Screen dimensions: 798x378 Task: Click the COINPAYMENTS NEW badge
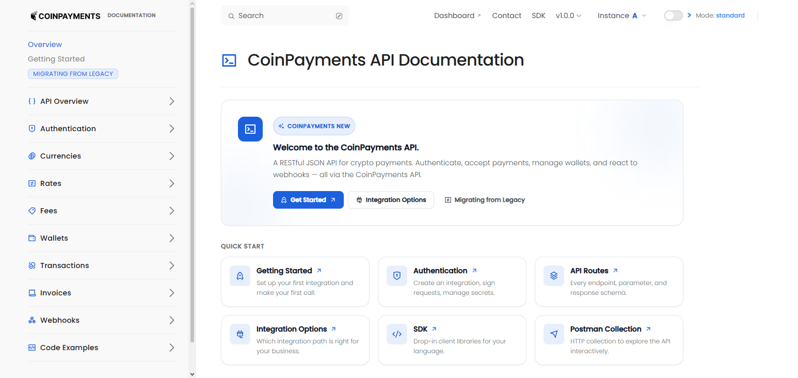pyautogui.click(x=314, y=126)
